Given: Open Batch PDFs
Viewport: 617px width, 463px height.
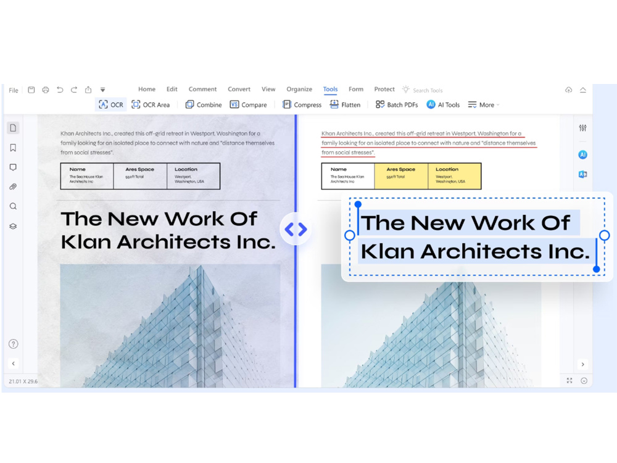Looking at the screenshot, I should click(397, 105).
